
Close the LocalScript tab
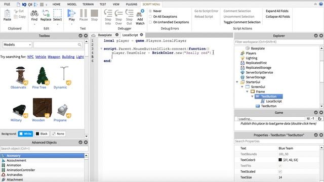pos(142,35)
